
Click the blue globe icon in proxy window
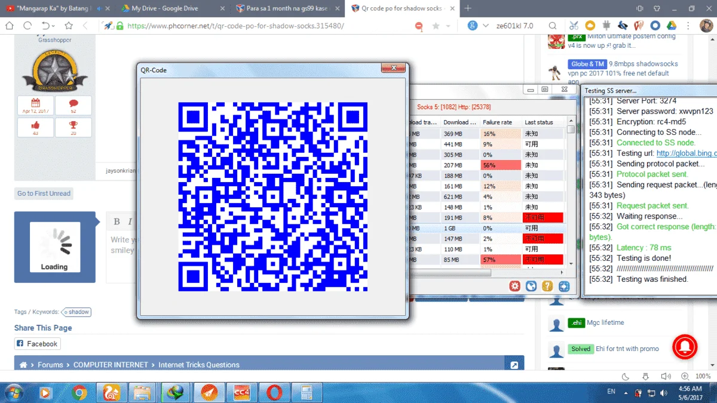click(531, 287)
